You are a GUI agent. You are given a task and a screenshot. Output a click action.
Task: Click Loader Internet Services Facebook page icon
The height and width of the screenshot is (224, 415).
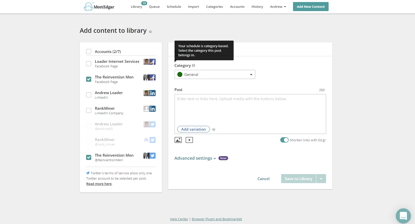point(150,62)
